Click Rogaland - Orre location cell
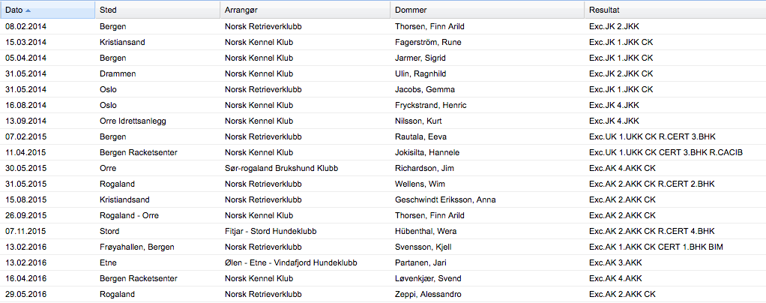The image size is (766, 303). tap(129, 215)
